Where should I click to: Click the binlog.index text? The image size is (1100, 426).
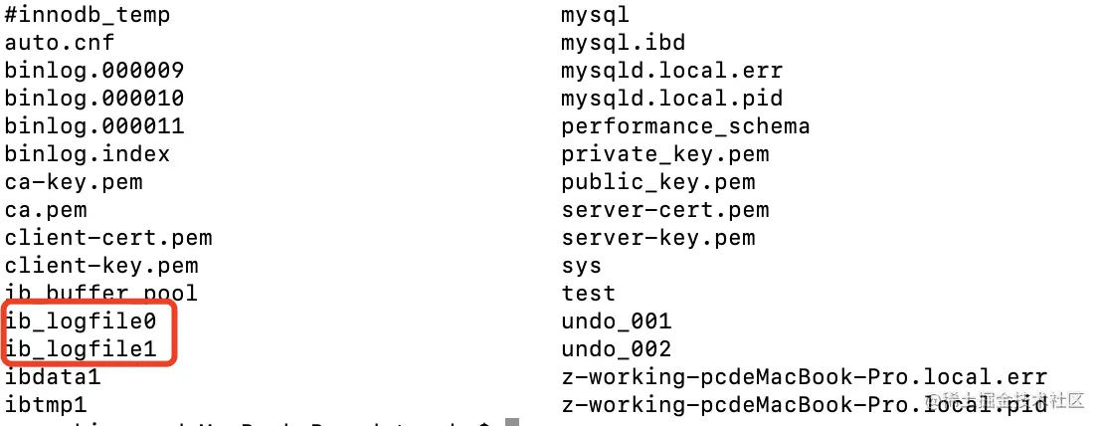[88, 154]
